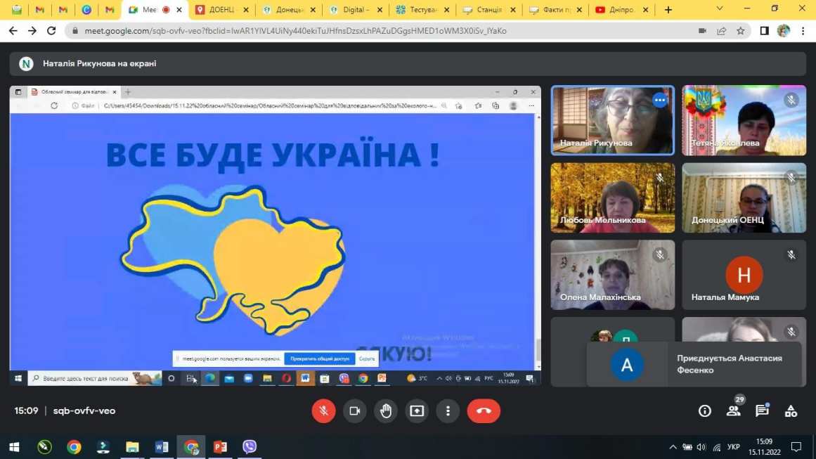Bookmark this page with star icon

(741, 31)
